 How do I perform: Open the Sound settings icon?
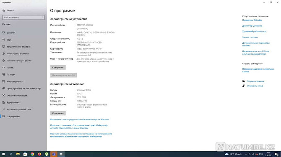coord(3,40)
